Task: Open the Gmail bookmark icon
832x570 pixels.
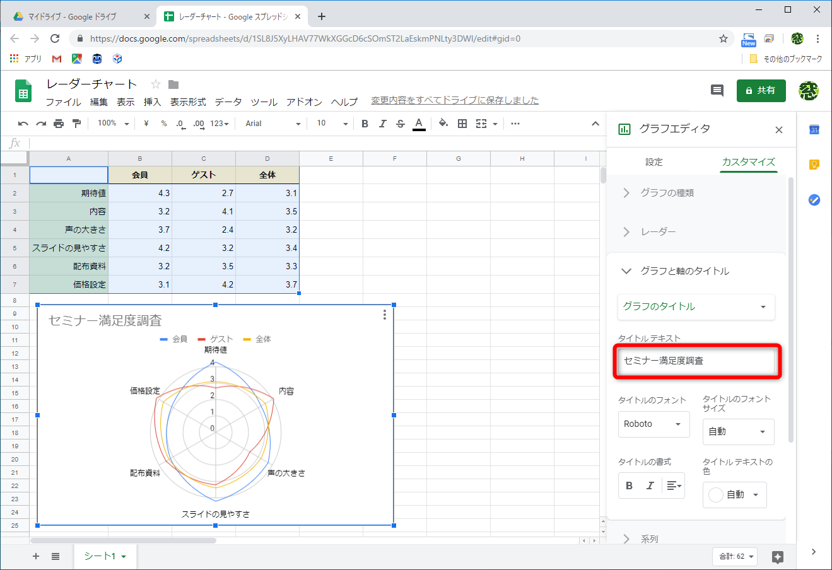Action: [x=57, y=59]
